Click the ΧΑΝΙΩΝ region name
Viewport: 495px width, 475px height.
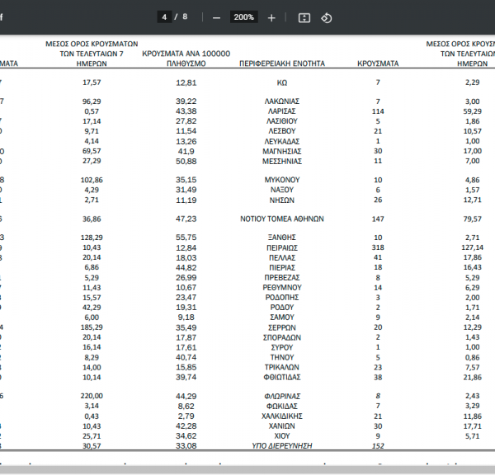tap(282, 426)
